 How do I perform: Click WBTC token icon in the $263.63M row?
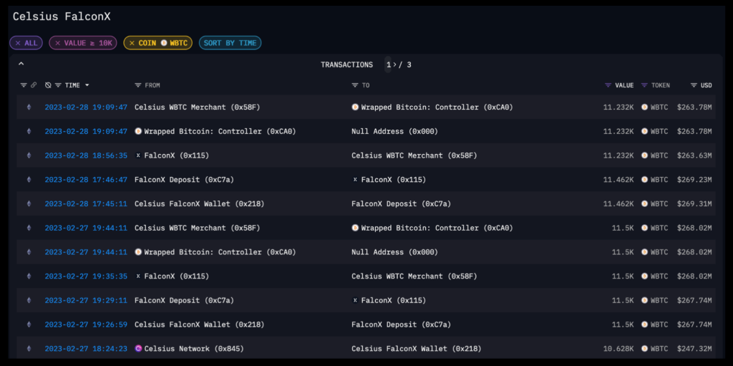point(645,155)
